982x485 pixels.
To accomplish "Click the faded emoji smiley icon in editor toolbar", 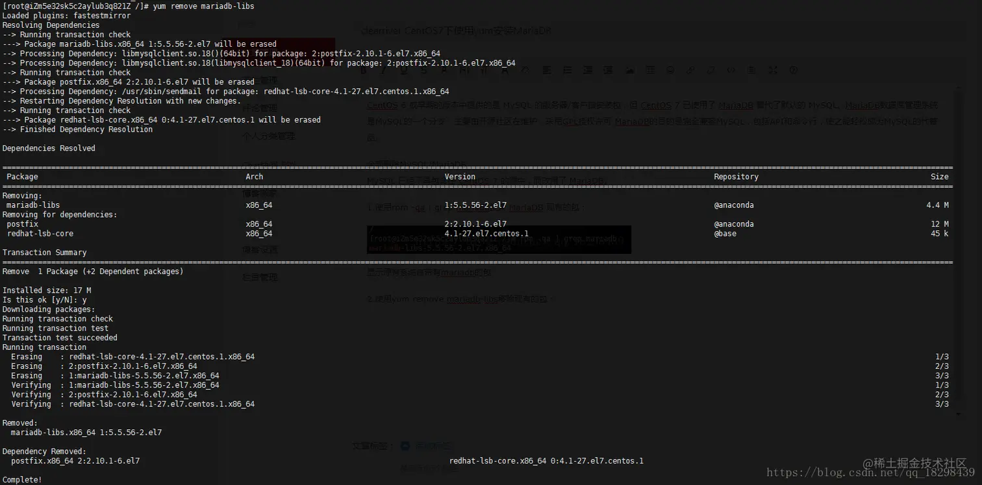I will pyautogui.click(x=670, y=70).
